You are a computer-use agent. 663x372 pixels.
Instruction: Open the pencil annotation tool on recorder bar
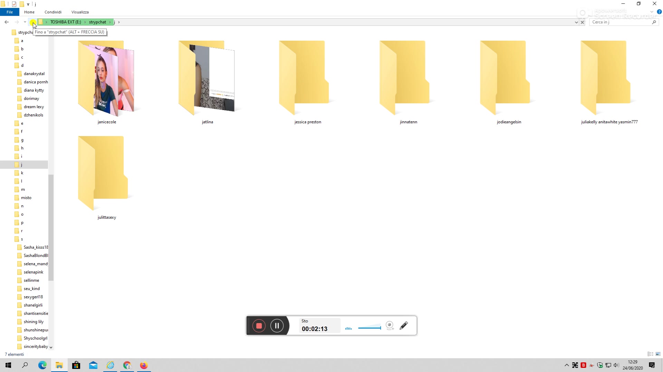tap(404, 326)
